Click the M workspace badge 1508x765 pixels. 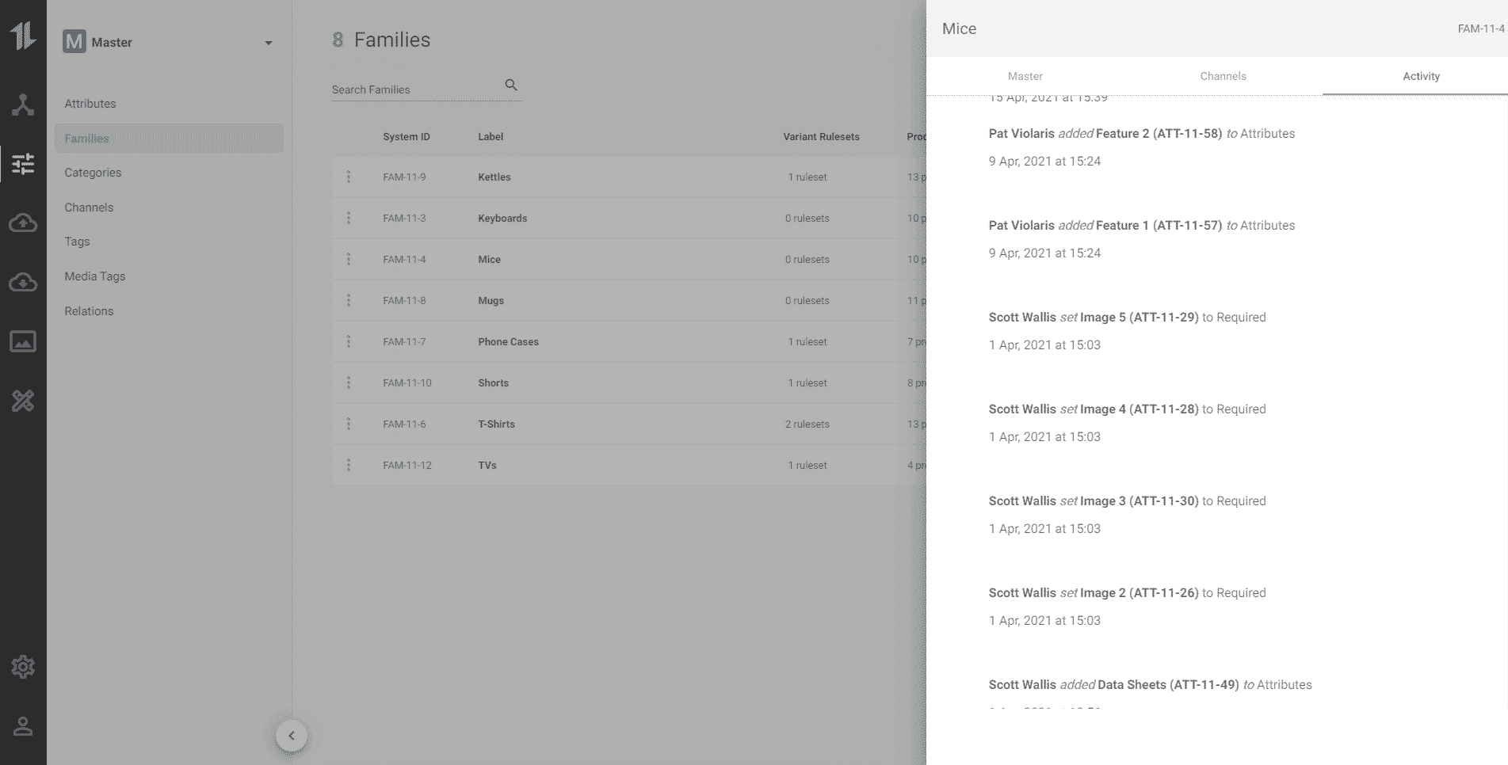74,42
